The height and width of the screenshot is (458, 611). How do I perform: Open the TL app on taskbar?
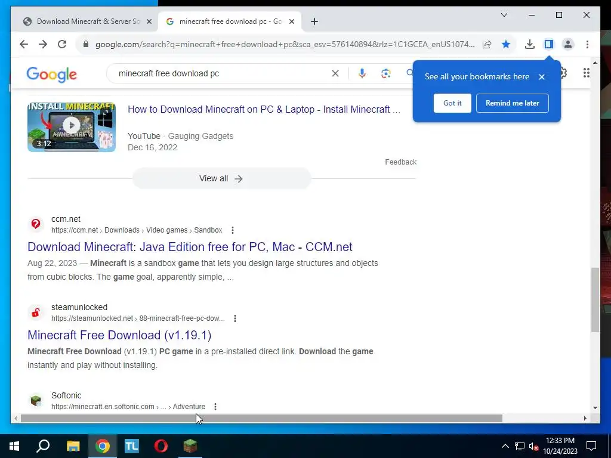click(x=132, y=446)
